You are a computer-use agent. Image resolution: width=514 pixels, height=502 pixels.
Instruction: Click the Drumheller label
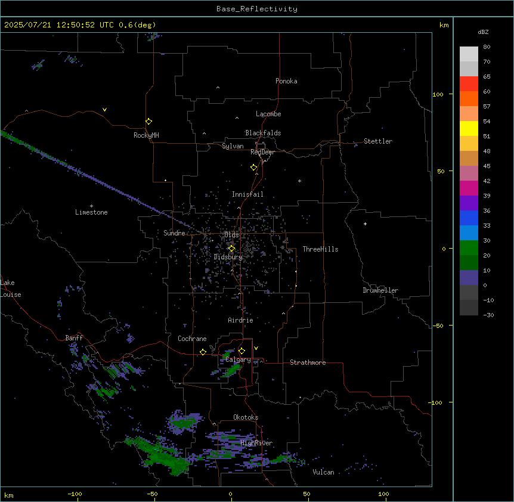tap(380, 290)
